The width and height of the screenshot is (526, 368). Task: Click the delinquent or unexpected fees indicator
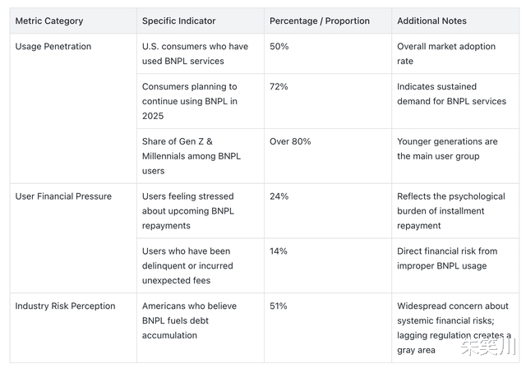pyautogui.click(x=188, y=266)
